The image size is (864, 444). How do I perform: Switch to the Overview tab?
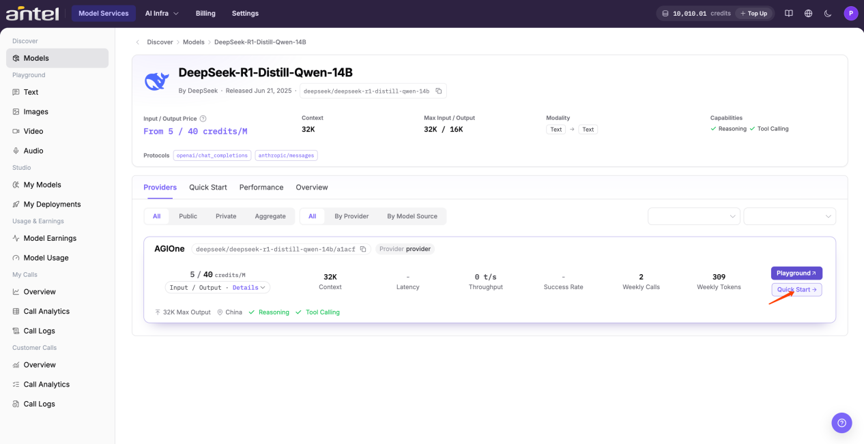pos(312,188)
